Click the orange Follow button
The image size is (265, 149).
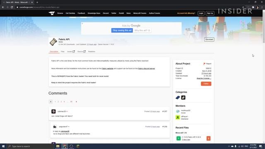pyautogui.click(x=206, y=84)
